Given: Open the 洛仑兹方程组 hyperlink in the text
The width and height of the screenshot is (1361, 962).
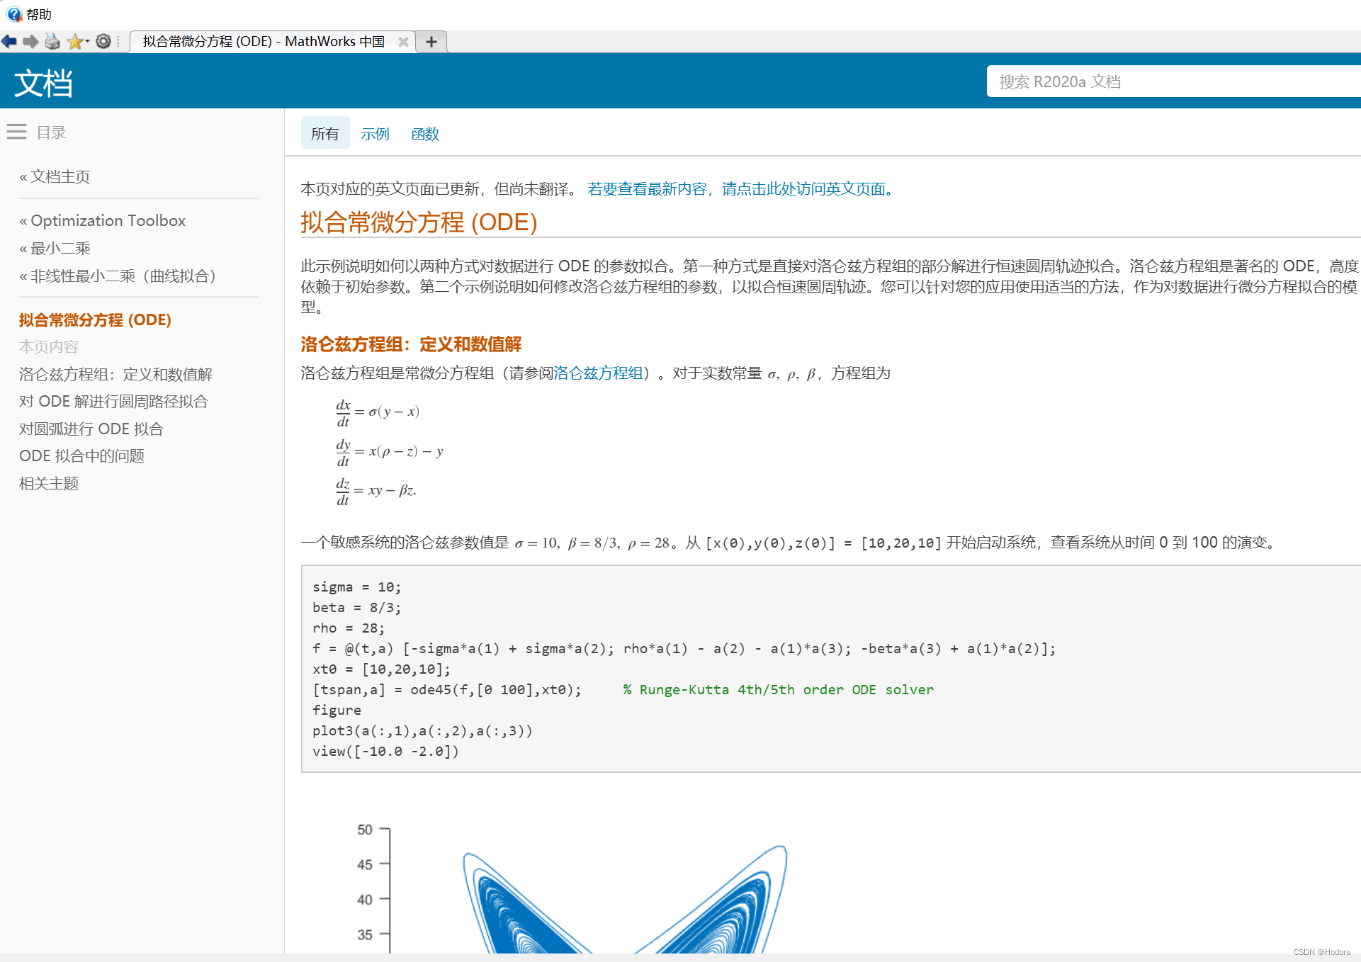Looking at the screenshot, I should [598, 373].
